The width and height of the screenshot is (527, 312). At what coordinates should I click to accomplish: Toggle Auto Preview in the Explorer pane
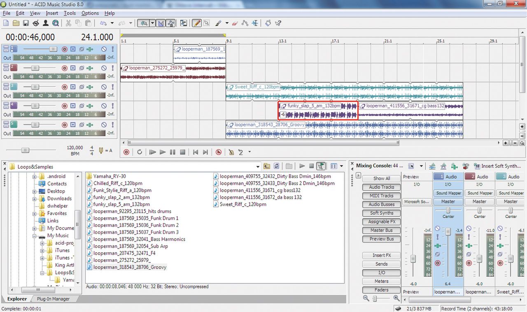click(321, 166)
